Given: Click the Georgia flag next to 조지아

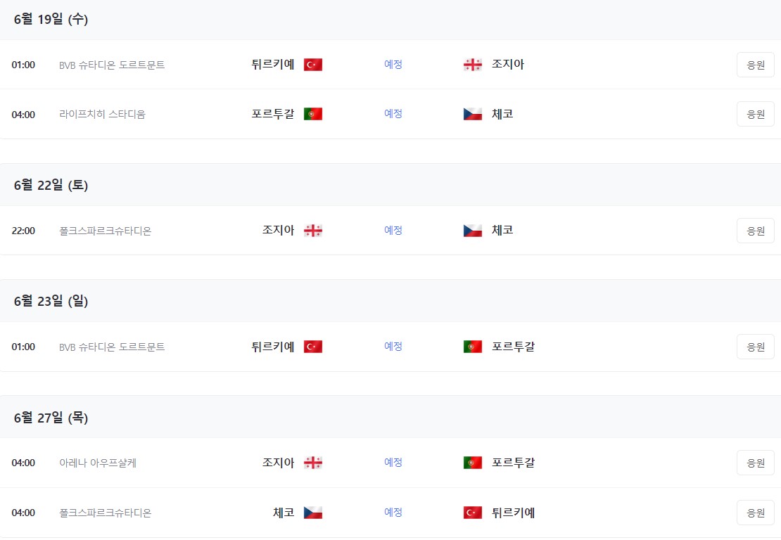Looking at the screenshot, I should tap(473, 64).
